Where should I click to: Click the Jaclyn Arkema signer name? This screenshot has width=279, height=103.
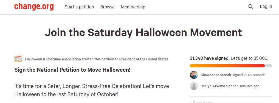point(213,86)
